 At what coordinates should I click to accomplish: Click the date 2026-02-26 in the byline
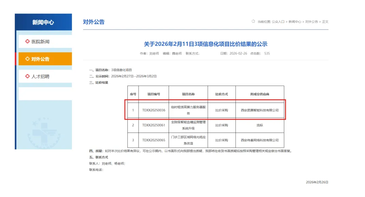pos(238,53)
